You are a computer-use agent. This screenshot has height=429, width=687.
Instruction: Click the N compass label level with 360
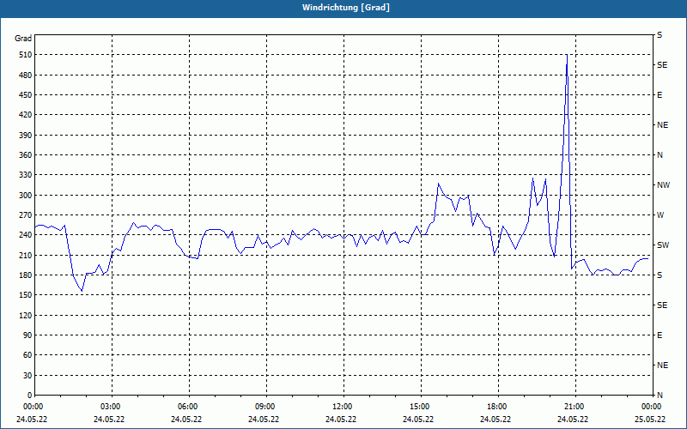(660, 155)
